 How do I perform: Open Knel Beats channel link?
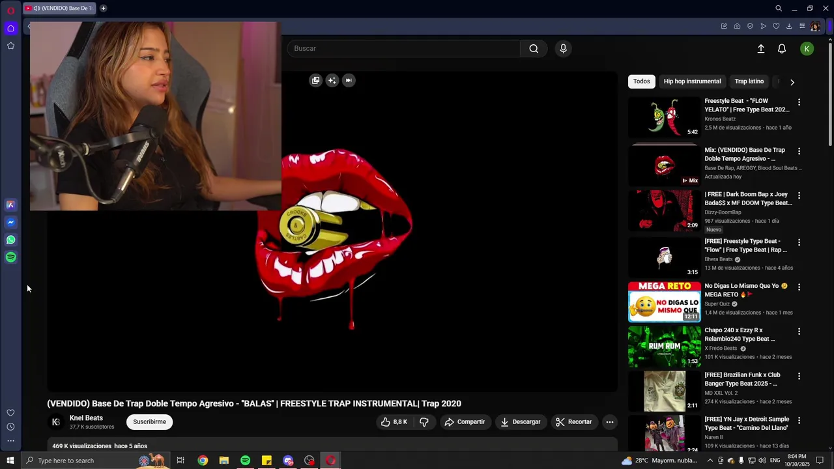(86, 418)
